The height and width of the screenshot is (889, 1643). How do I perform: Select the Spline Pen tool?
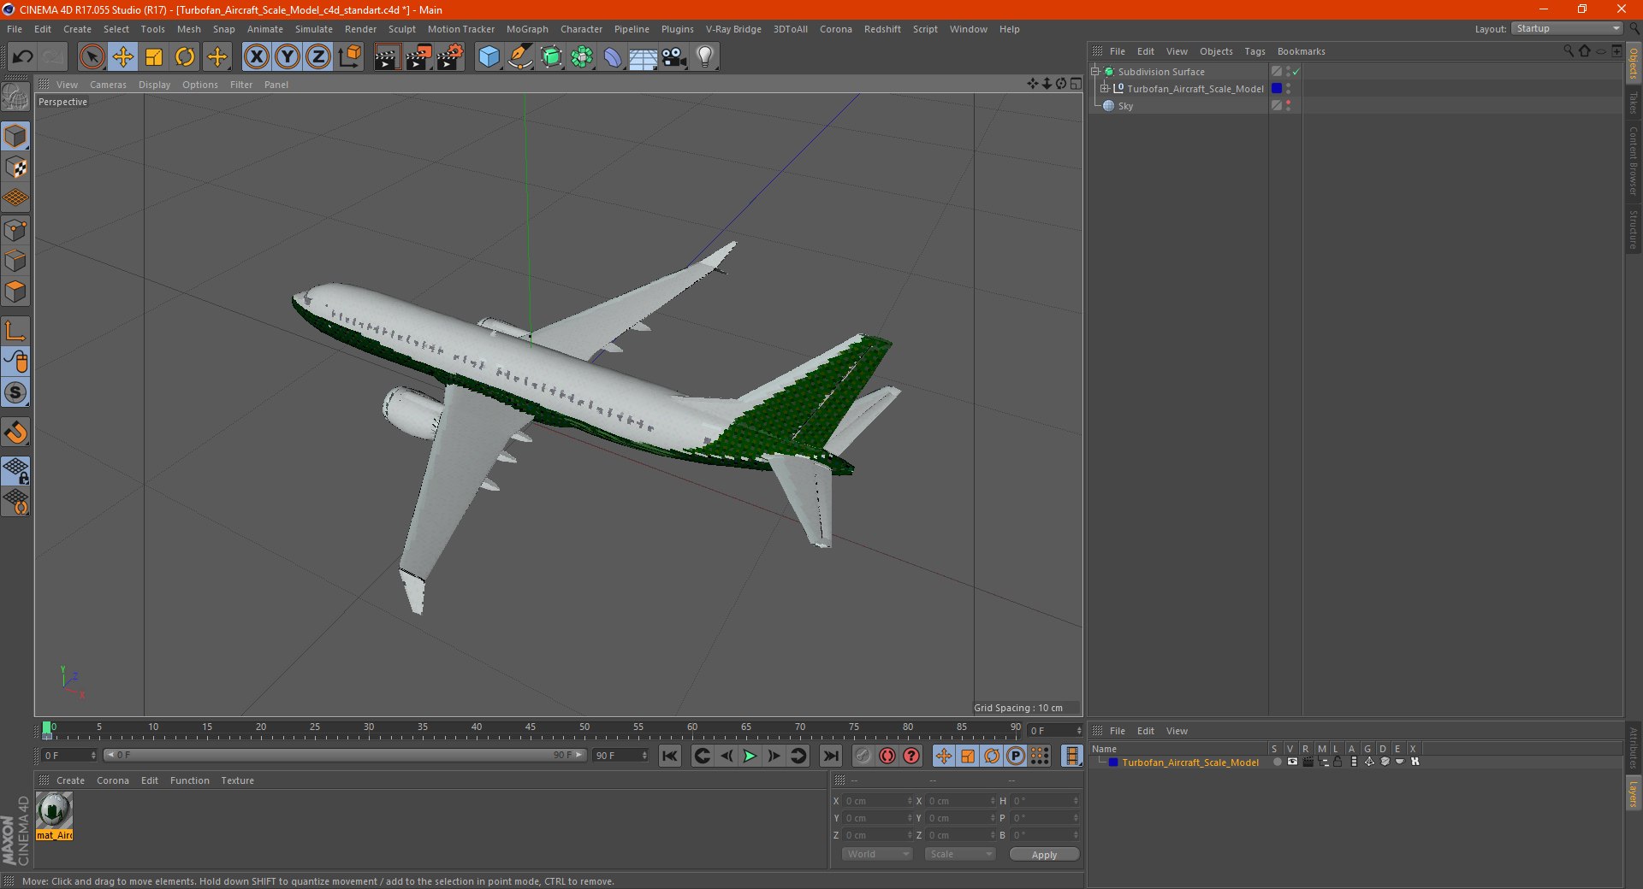click(520, 57)
